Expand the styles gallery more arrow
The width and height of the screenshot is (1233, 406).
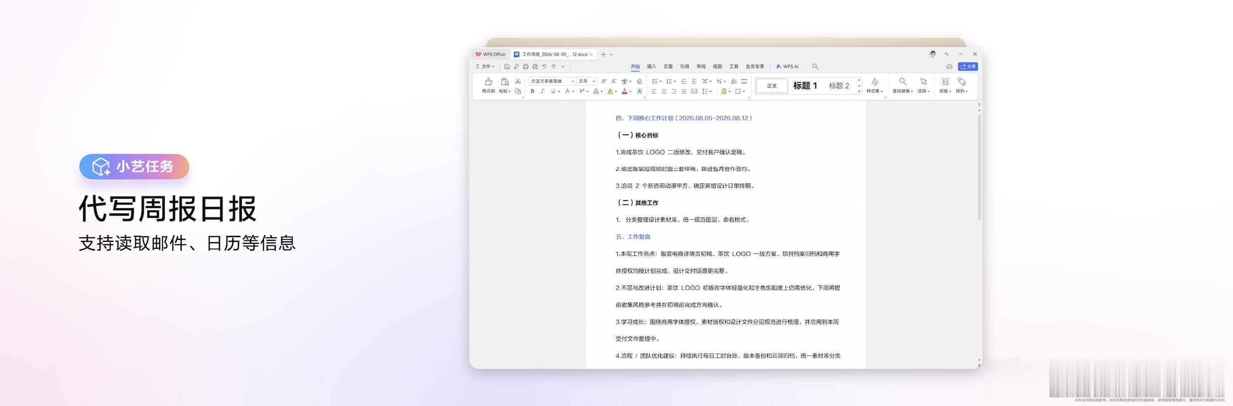coord(859,92)
